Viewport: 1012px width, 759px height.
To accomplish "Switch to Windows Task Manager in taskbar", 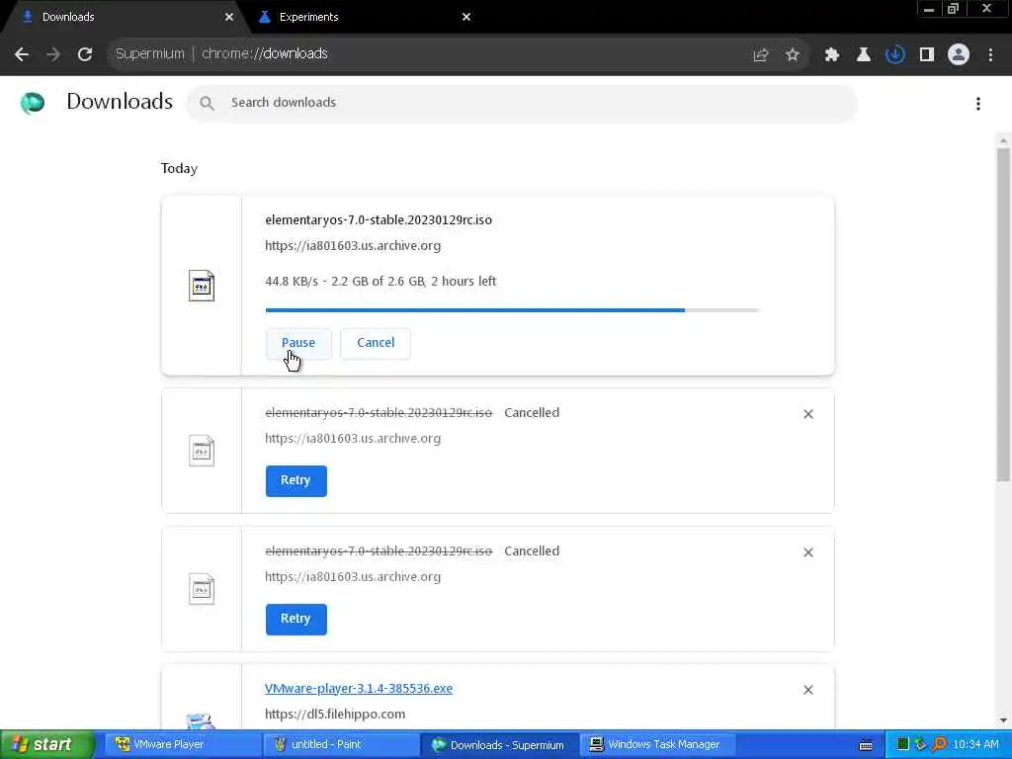I will tap(656, 745).
